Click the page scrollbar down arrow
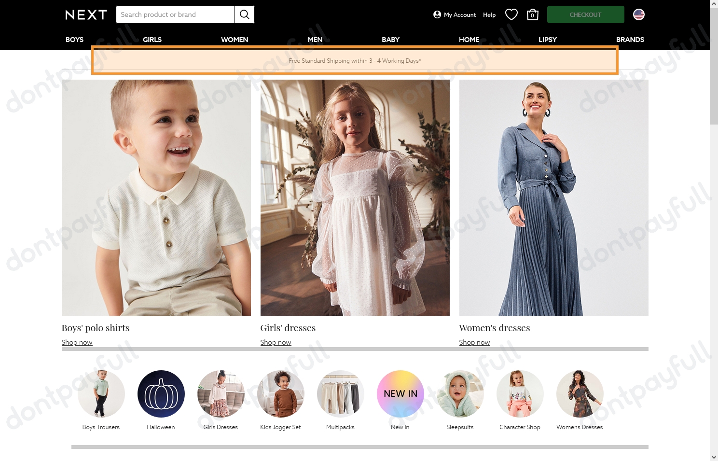Viewport: 718px width, 461px height. pyautogui.click(x=714, y=457)
